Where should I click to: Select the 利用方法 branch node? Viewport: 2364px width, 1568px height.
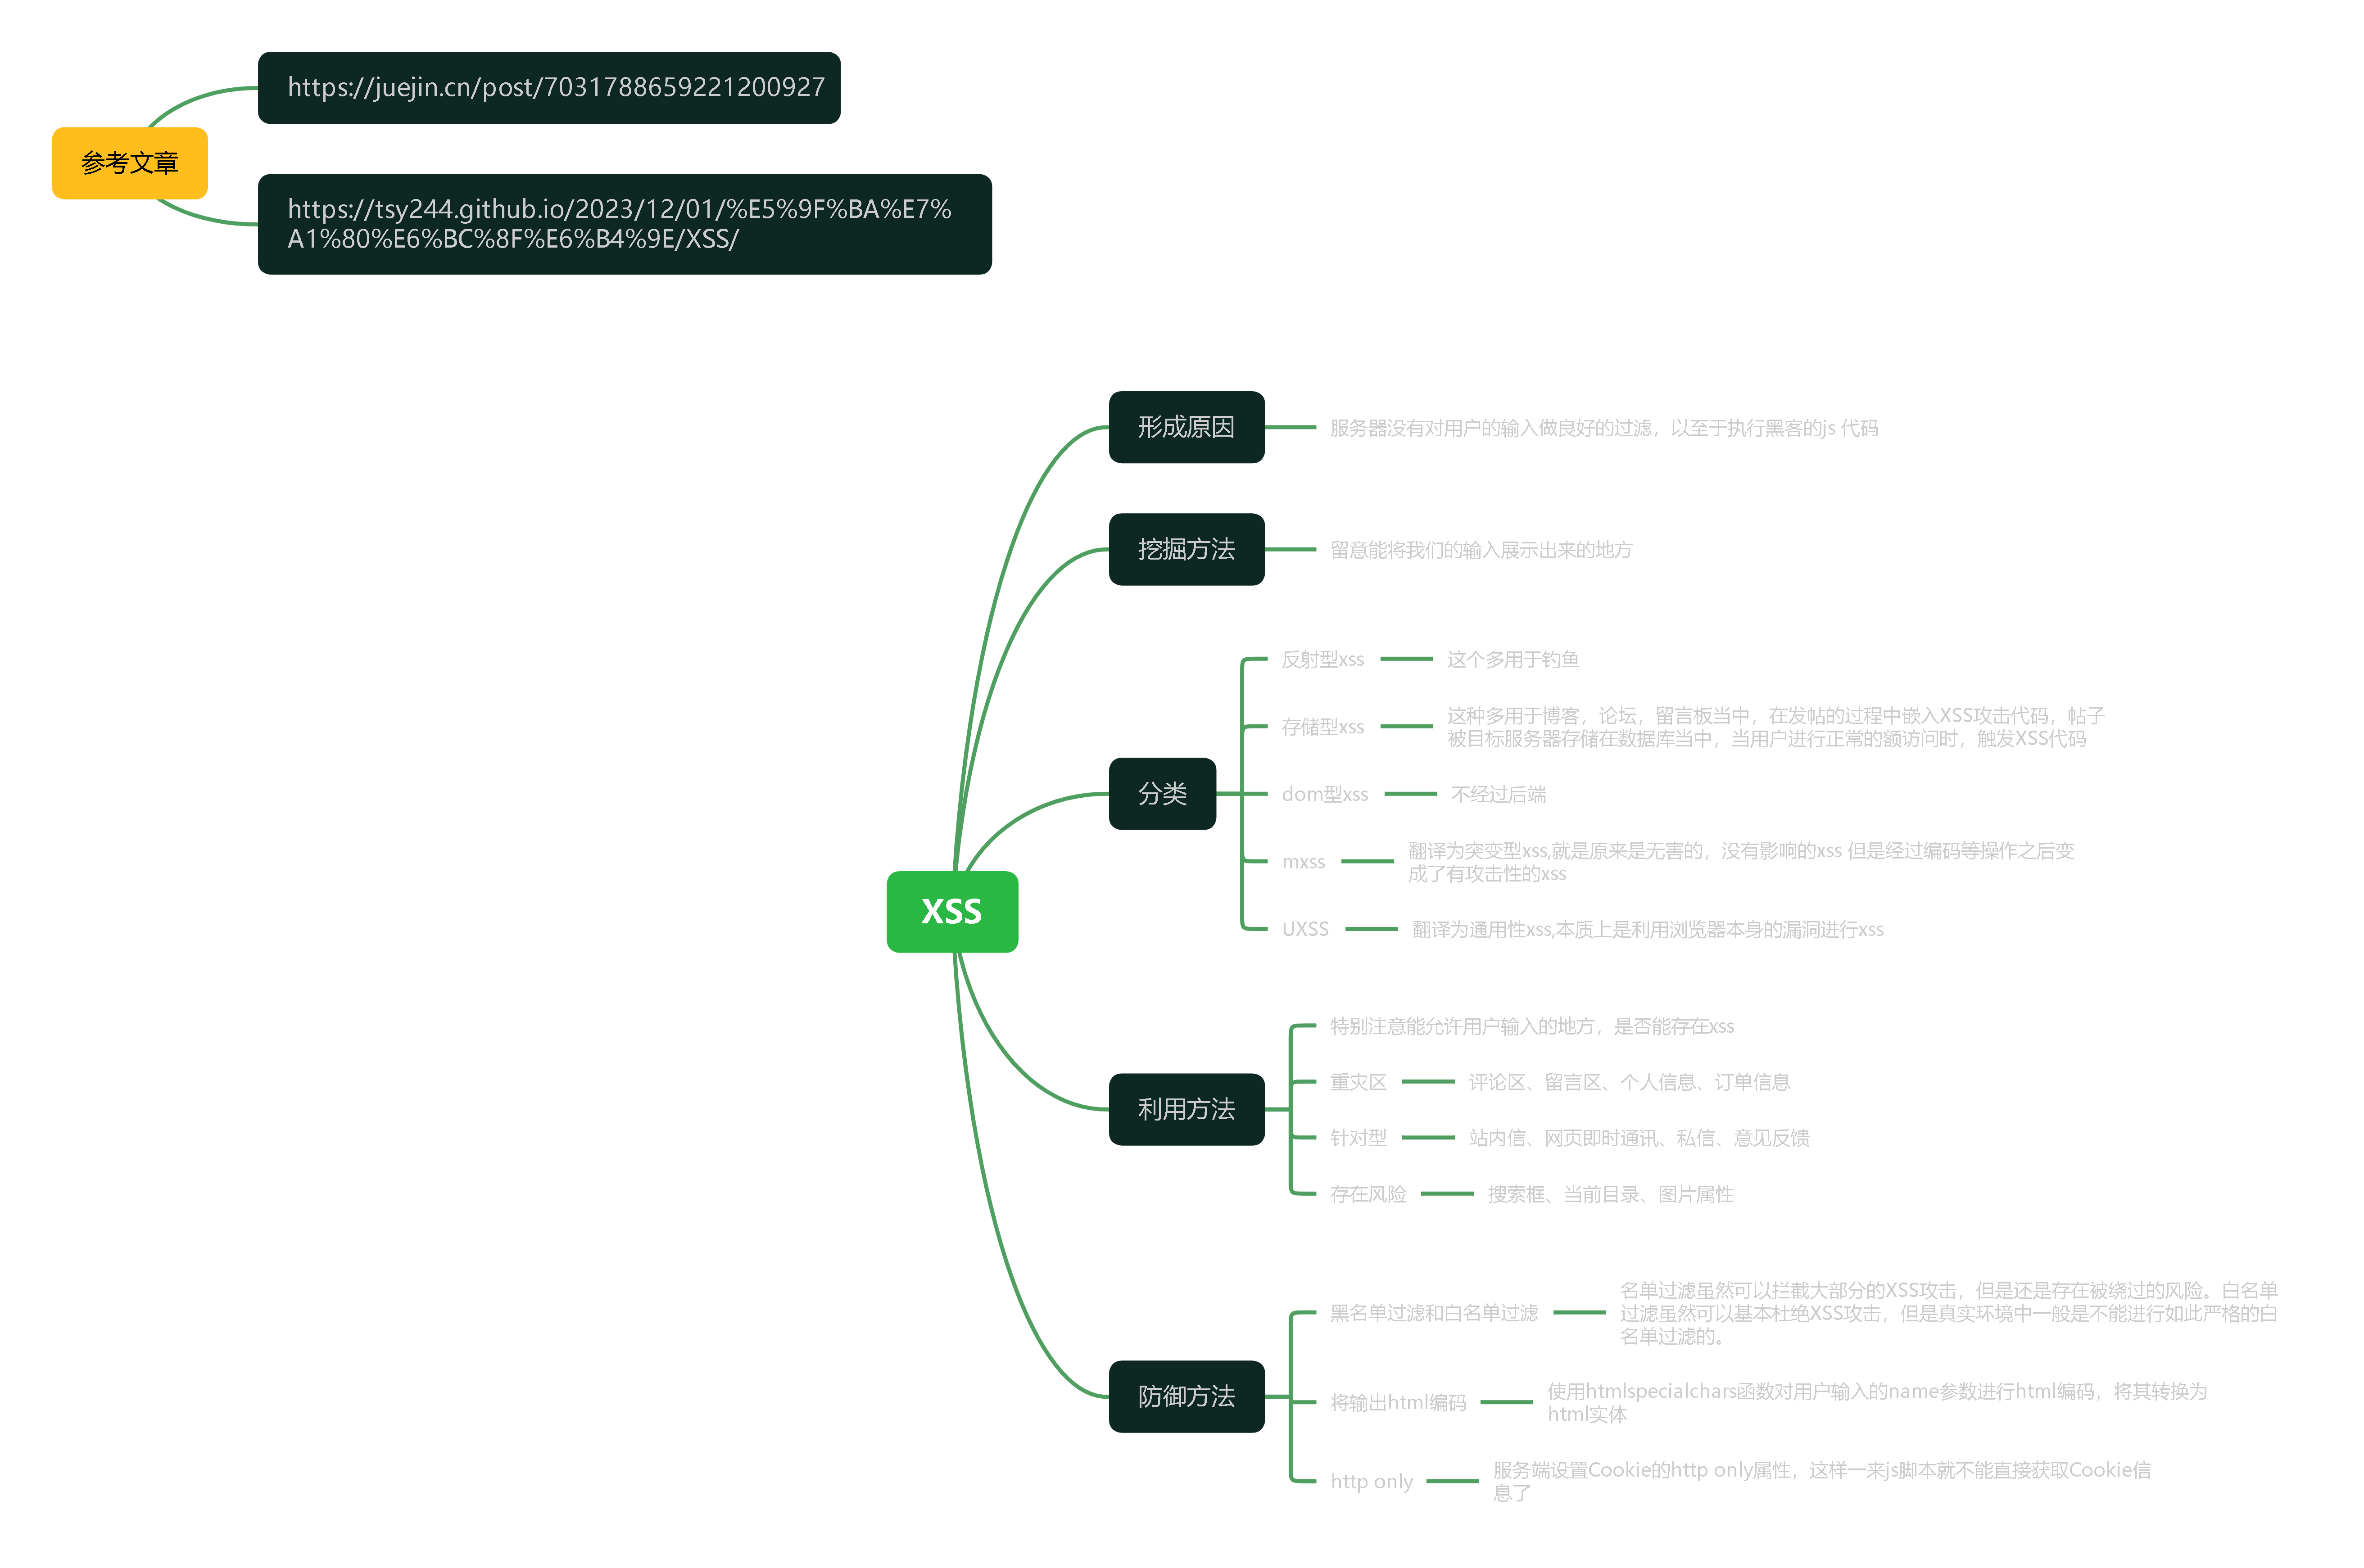pos(1186,1109)
